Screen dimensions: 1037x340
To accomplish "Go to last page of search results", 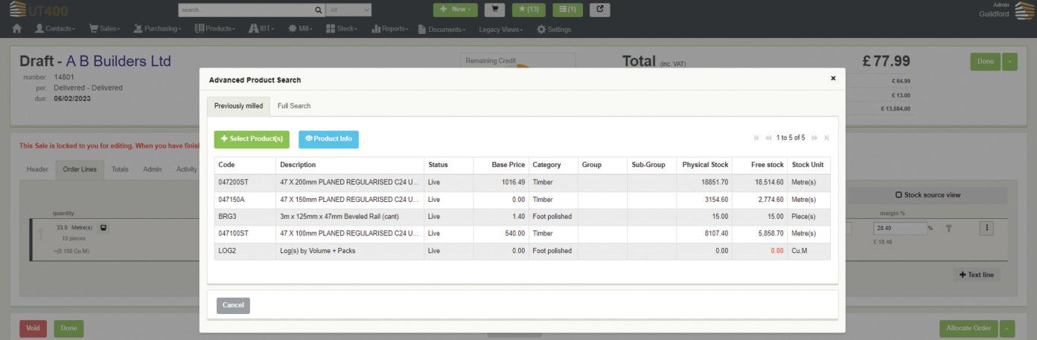I will click(x=826, y=138).
